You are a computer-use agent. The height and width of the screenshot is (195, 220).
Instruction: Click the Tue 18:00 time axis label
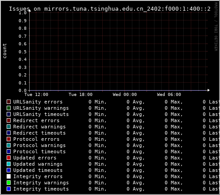pos(81,95)
